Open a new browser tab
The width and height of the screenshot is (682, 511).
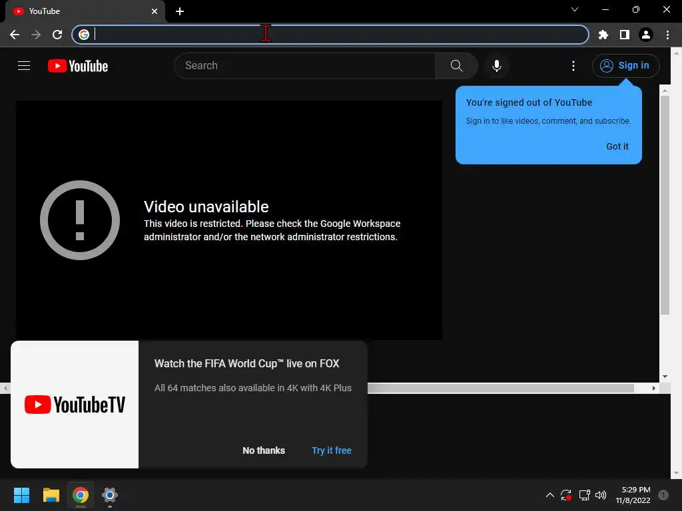click(x=180, y=11)
